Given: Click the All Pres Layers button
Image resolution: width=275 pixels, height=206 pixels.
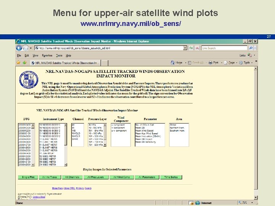Looking at the screenshot, I should [95, 177].
